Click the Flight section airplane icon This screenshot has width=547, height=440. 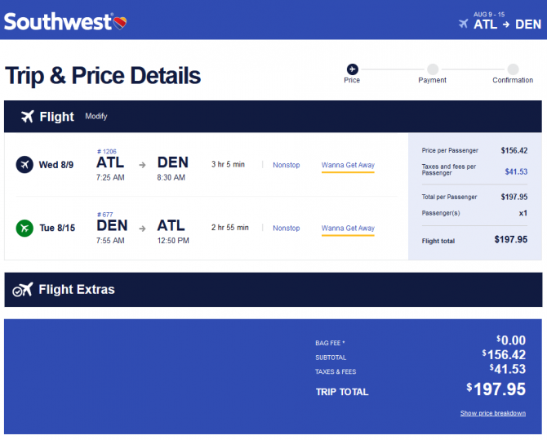pos(27,117)
